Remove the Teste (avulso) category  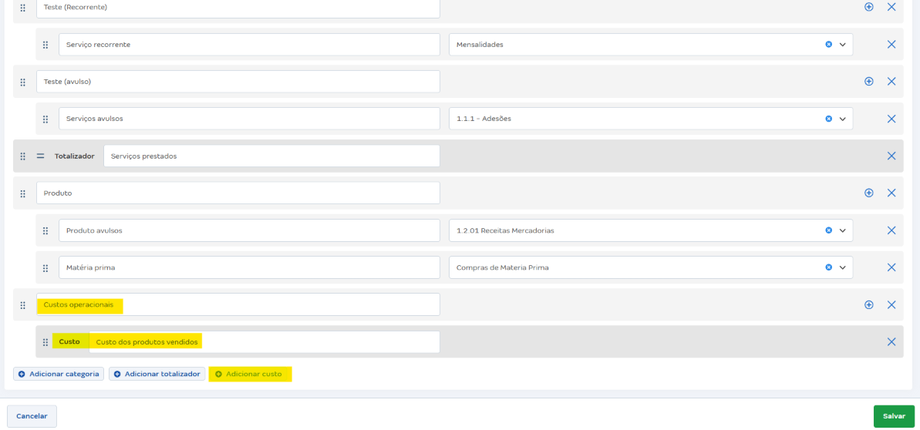[891, 82]
